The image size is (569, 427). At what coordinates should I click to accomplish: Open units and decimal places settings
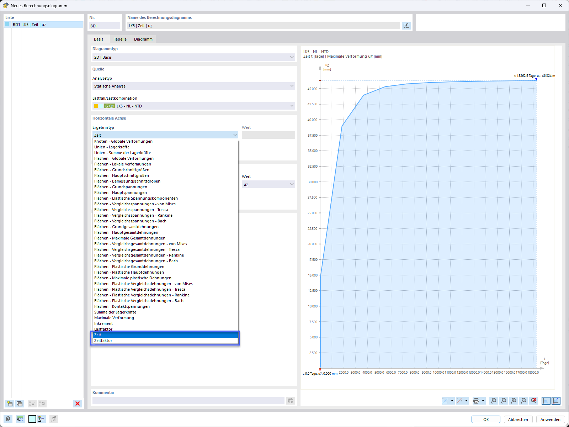20,419
